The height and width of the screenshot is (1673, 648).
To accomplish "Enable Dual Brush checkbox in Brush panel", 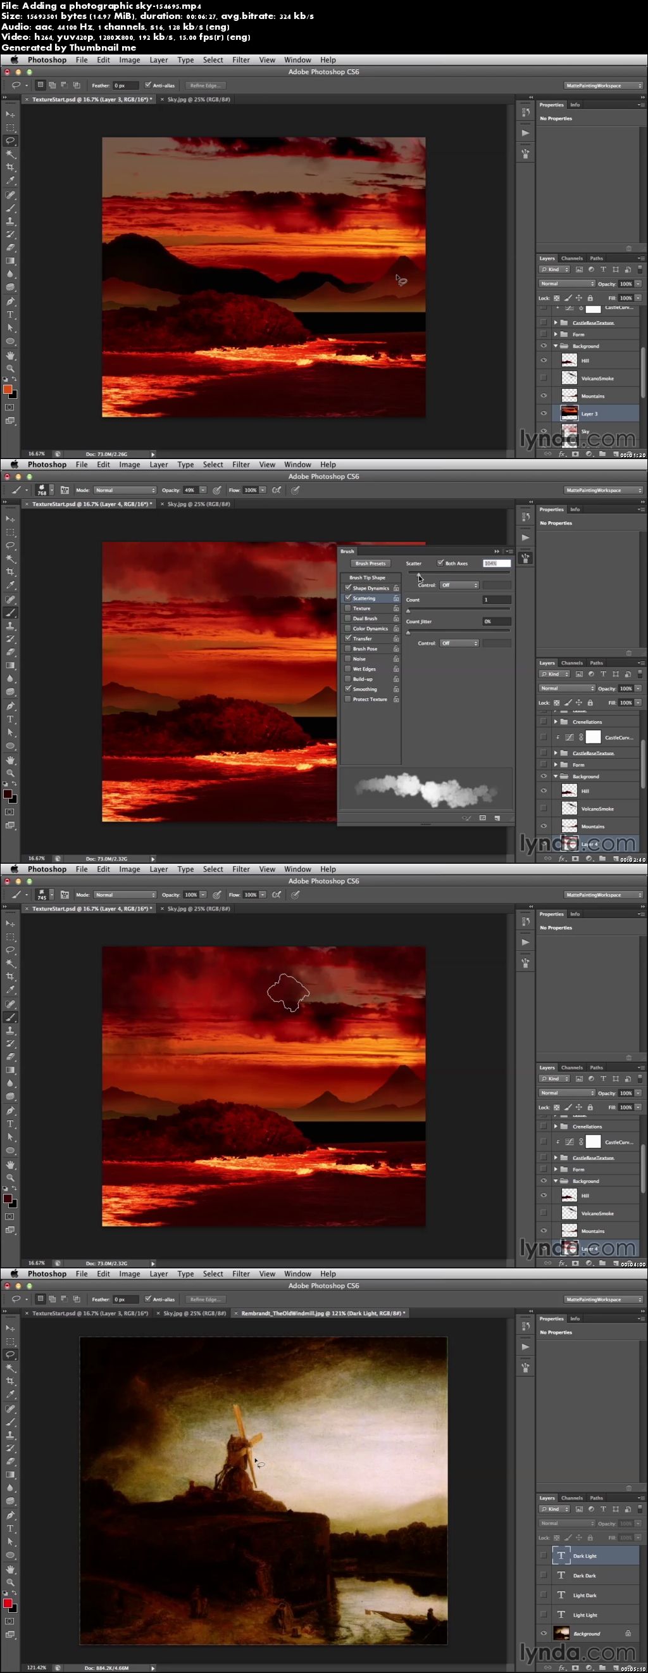I will (x=348, y=618).
